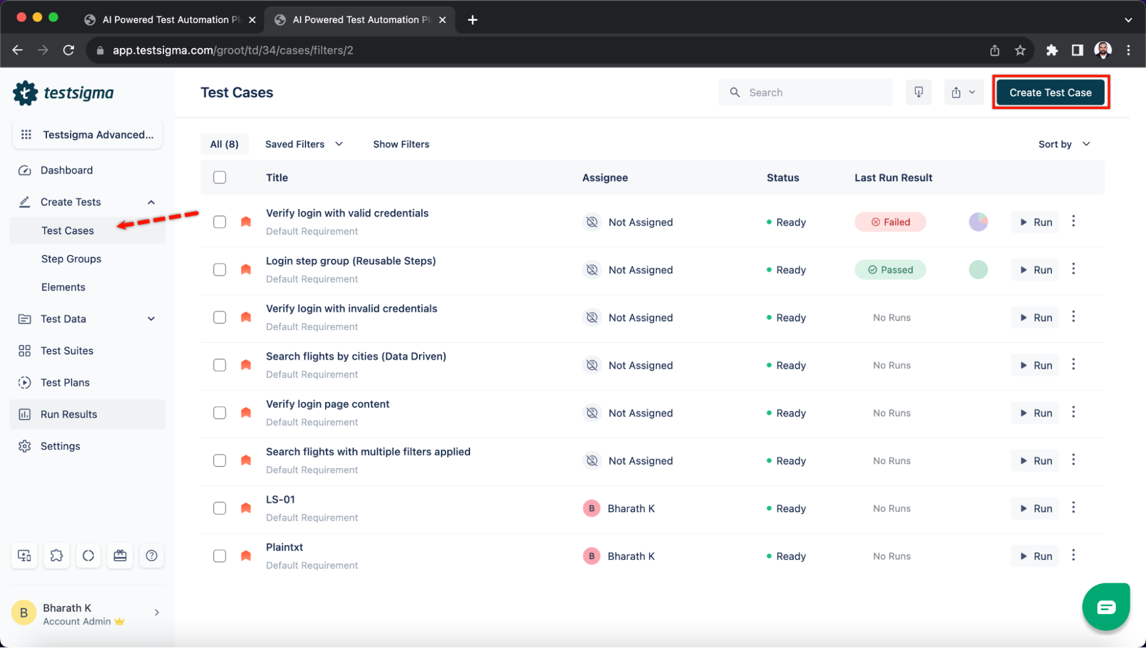Click the Bharath K avatar on LS-01 row
The image size is (1146, 648).
(592, 508)
